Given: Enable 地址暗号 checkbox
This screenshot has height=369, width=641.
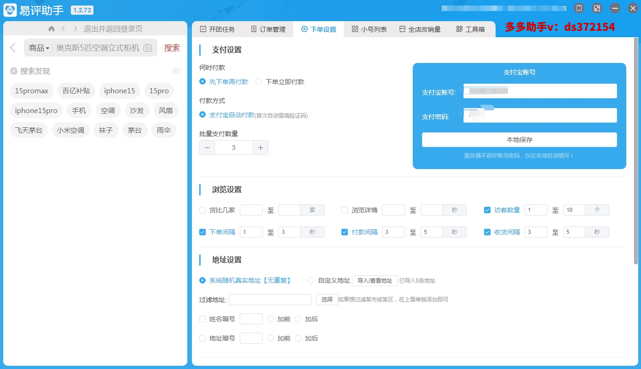Looking at the screenshot, I should 202,338.
